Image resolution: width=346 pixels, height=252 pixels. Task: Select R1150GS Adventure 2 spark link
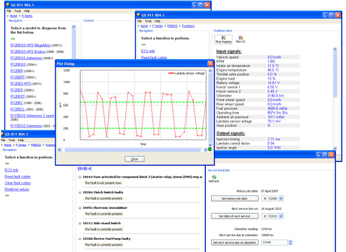(32, 116)
